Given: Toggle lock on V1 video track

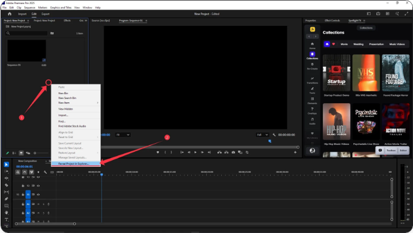Looking at the screenshot, I should pyautogui.click(x=23, y=194).
